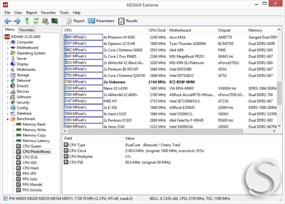This screenshot has height=204, width=285.
Task: Open the users toolbar icon
Action: click(45, 21)
